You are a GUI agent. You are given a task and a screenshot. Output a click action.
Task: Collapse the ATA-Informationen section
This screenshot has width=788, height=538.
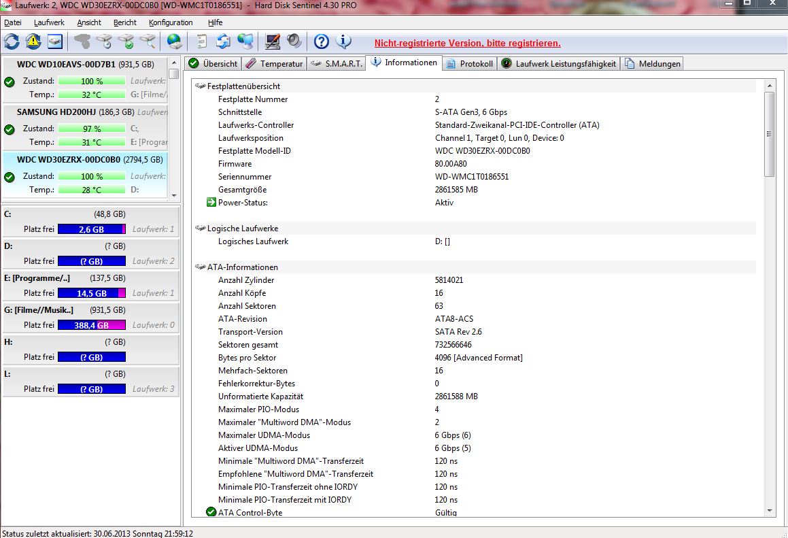coord(200,267)
